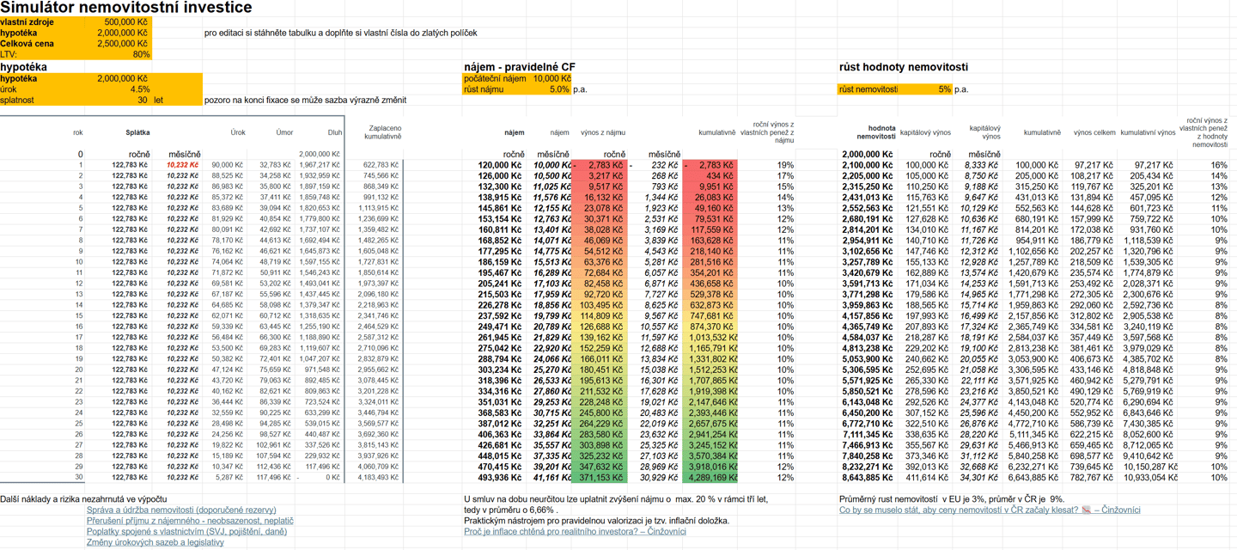Click the year 30 property value '8,643,885 Kč'
This screenshot has height=550, width=1237.
[x=867, y=477]
